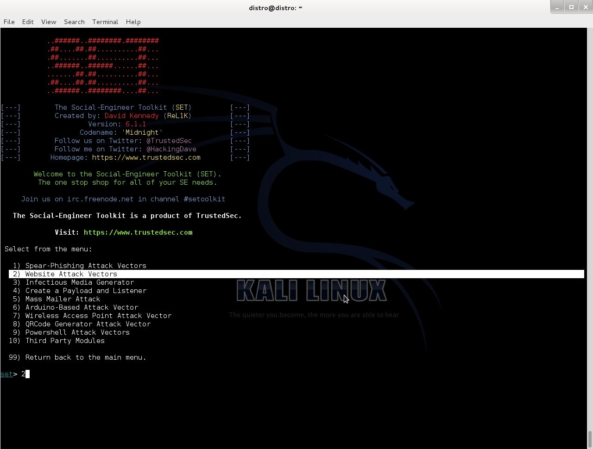The height and width of the screenshot is (449, 593).
Task: Open the File menu
Action: point(9,22)
